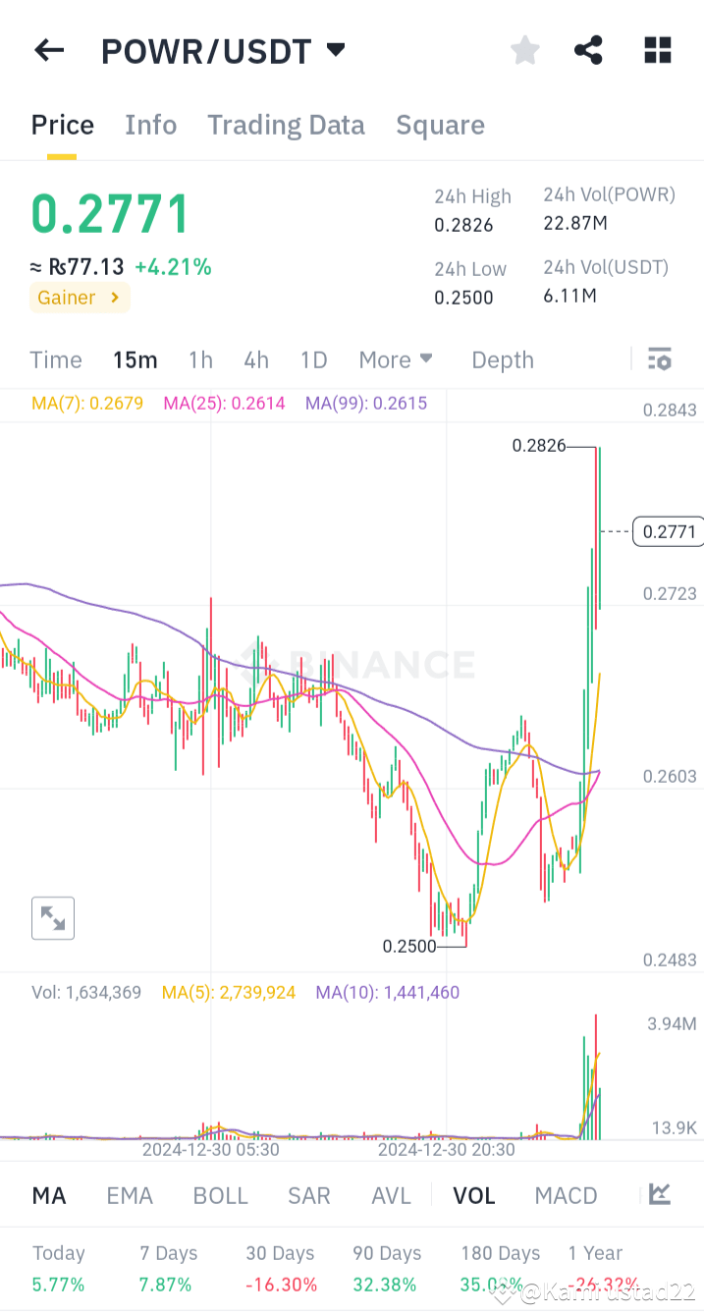The width and height of the screenshot is (704, 1314).
Task: Expand the More timeframe dropdown
Action: pos(396,359)
